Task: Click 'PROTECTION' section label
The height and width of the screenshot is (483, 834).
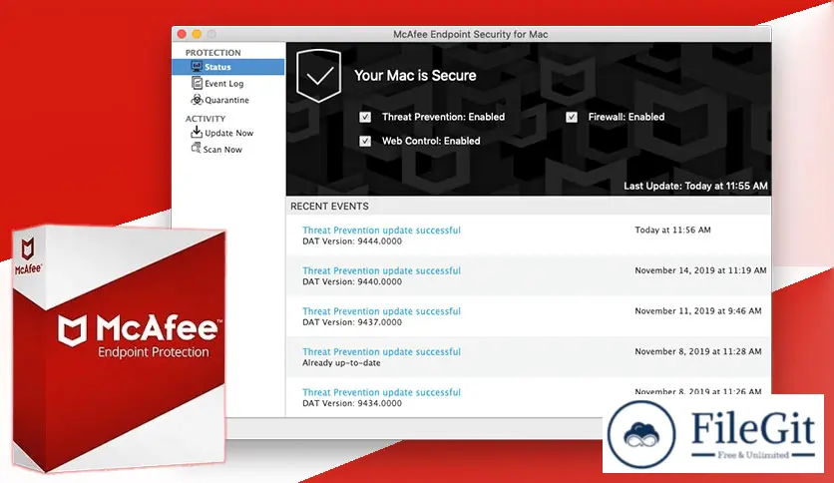Action: pyautogui.click(x=212, y=53)
